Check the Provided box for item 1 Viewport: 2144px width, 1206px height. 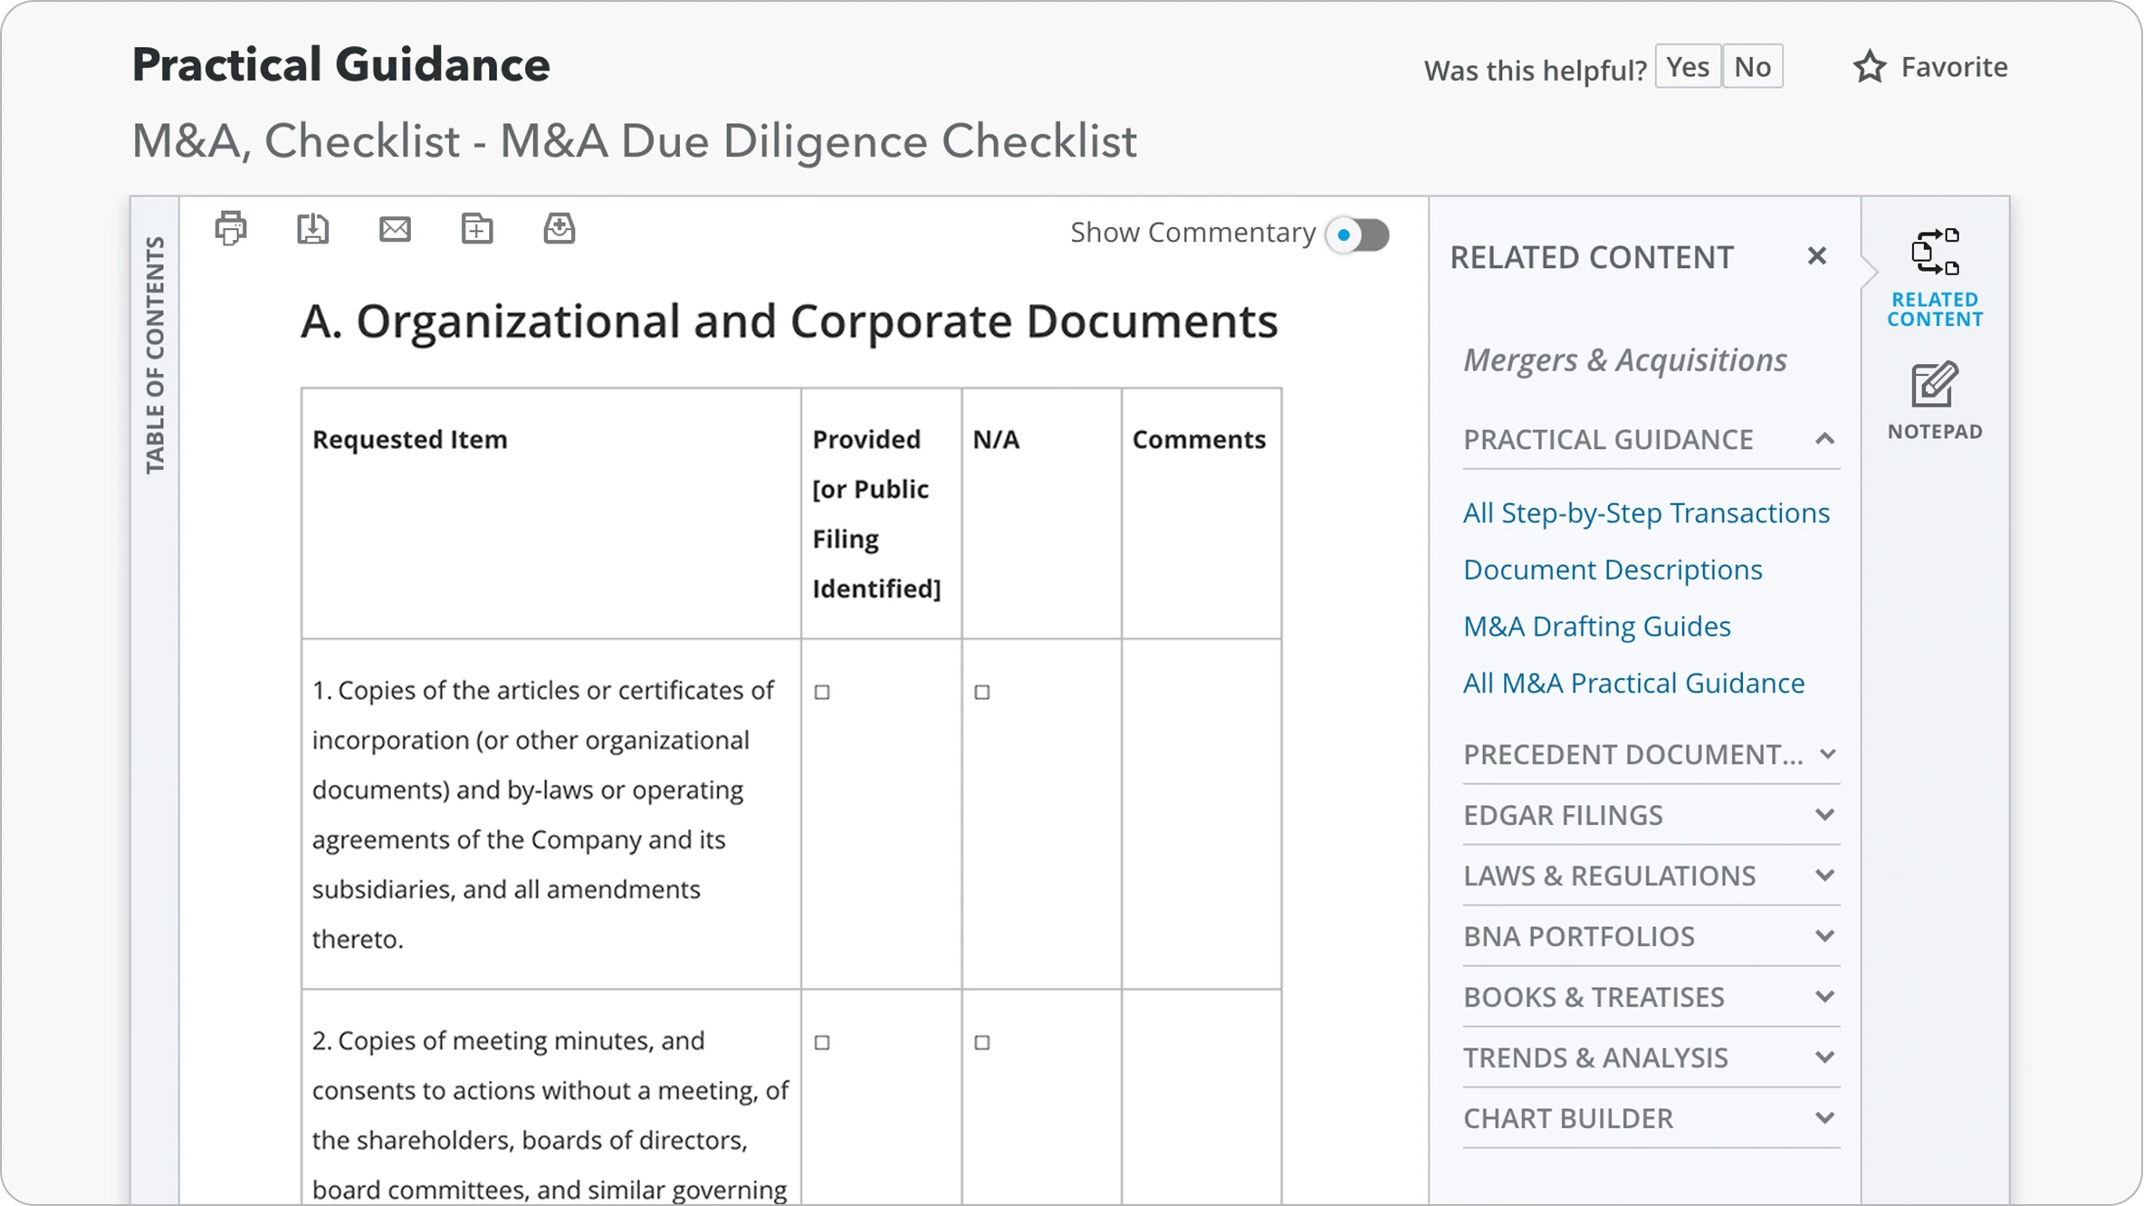822,692
